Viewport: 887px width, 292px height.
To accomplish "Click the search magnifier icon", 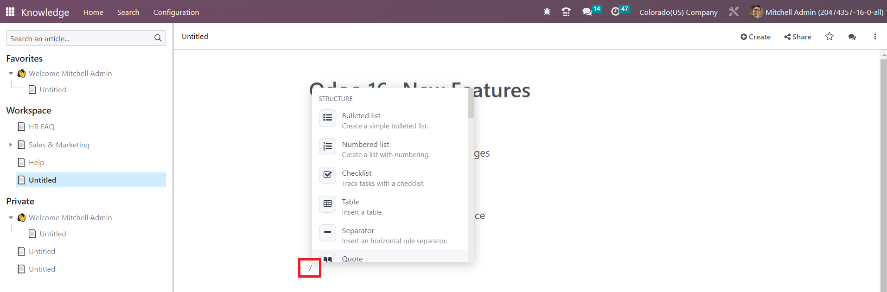I will pyautogui.click(x=158, y=38).
